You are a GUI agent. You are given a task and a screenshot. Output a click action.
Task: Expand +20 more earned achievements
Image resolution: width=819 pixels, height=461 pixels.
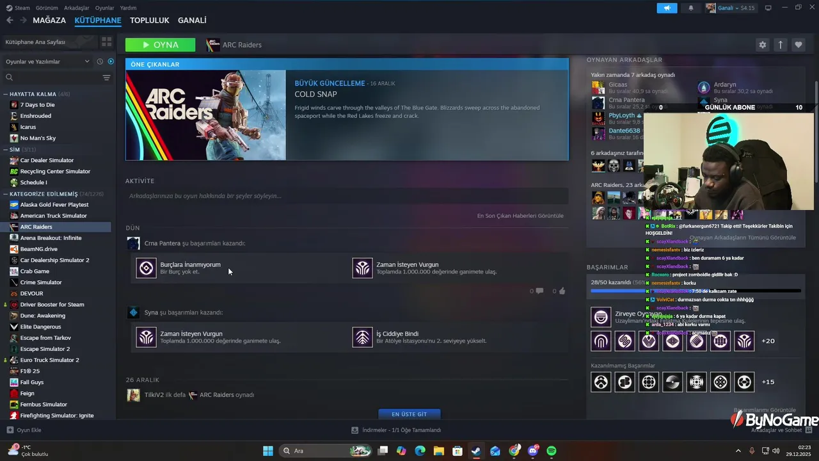768,341
